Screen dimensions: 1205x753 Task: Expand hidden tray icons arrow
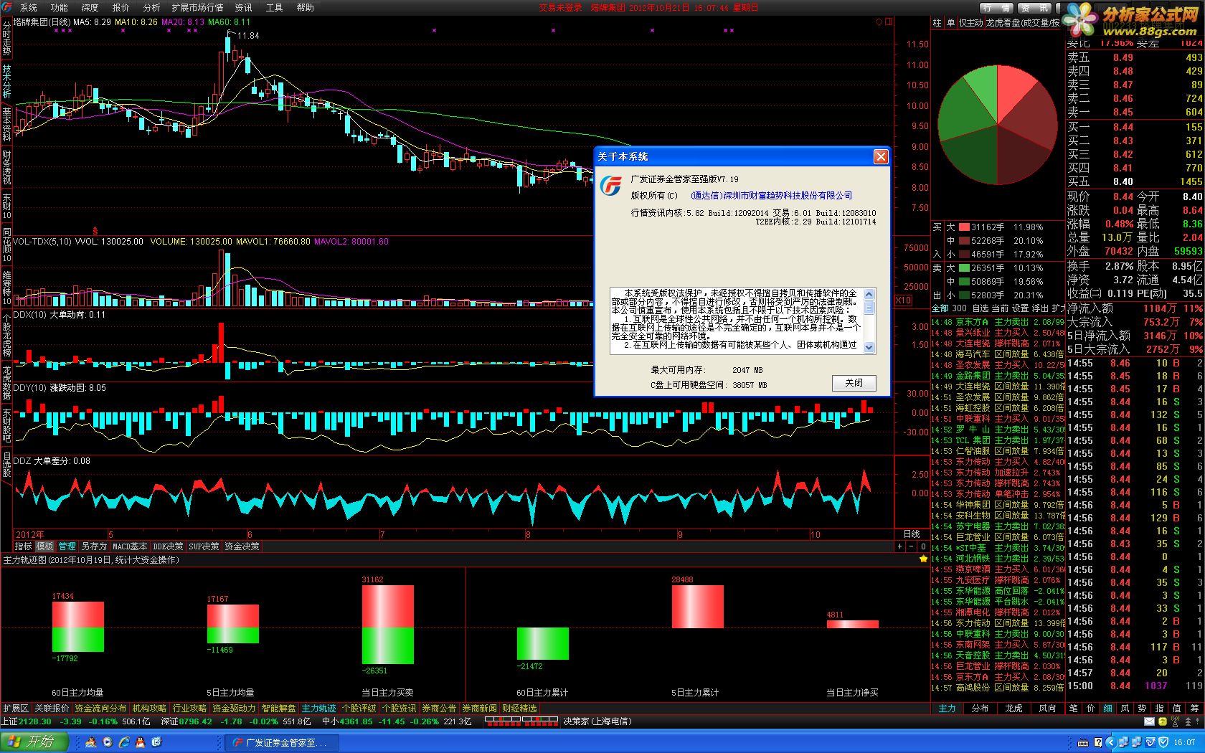click(x=1111, y=743)
